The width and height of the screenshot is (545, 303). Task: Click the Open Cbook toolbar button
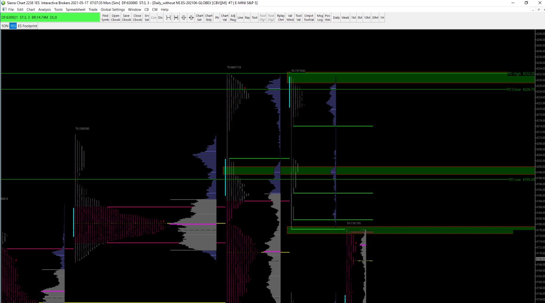pos(116,18)
